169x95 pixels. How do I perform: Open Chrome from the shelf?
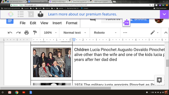[17, 92]
